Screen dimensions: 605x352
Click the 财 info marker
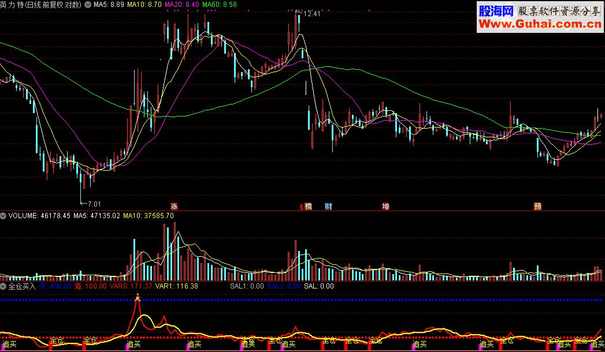[x=328, y=207]
